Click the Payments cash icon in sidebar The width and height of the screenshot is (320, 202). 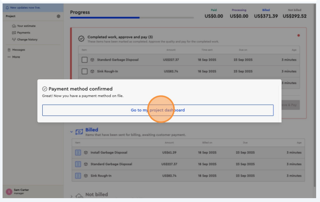coord(14,33)
